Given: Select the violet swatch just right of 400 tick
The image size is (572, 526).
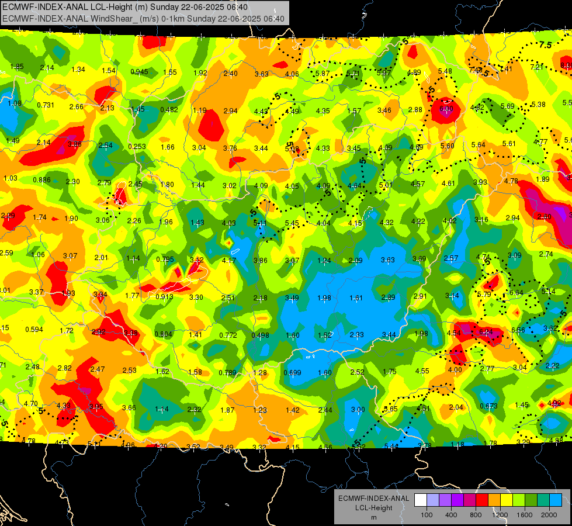Looking at the screenshot, I should [x=457, y=500].
